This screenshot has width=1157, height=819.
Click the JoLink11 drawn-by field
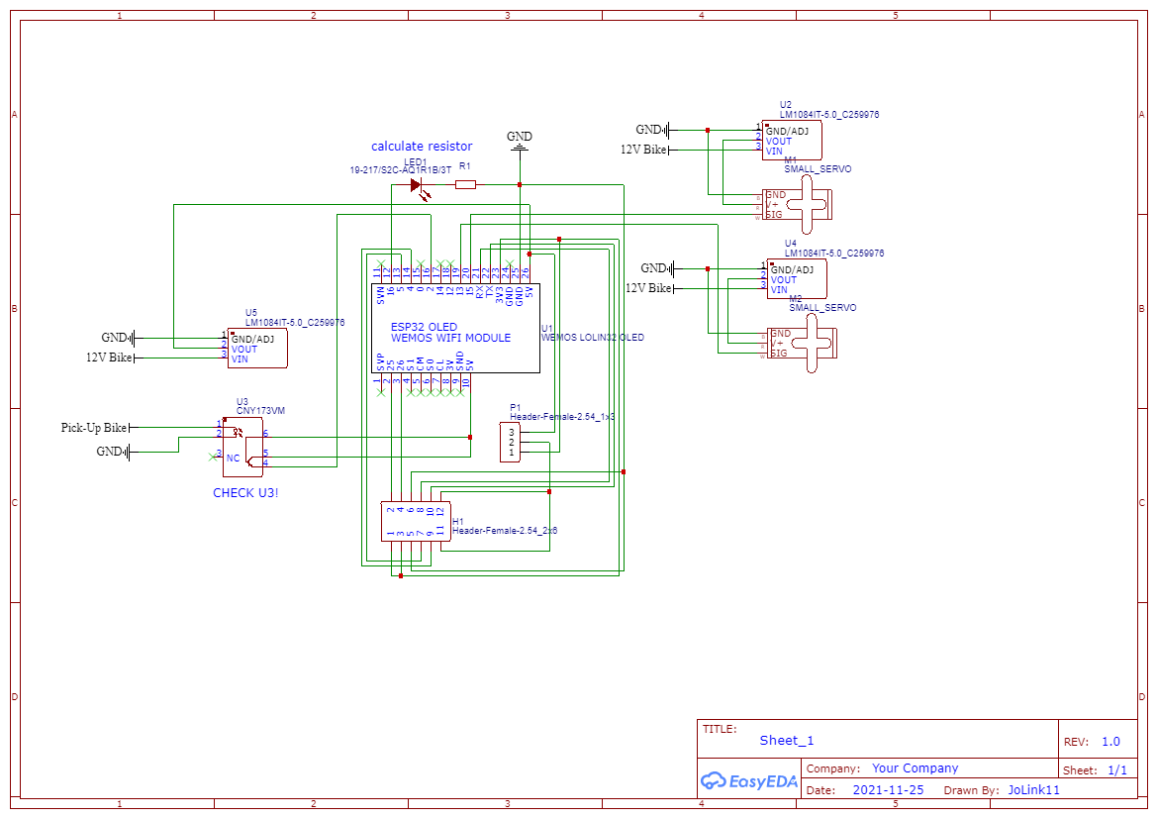click(1033, 790)
